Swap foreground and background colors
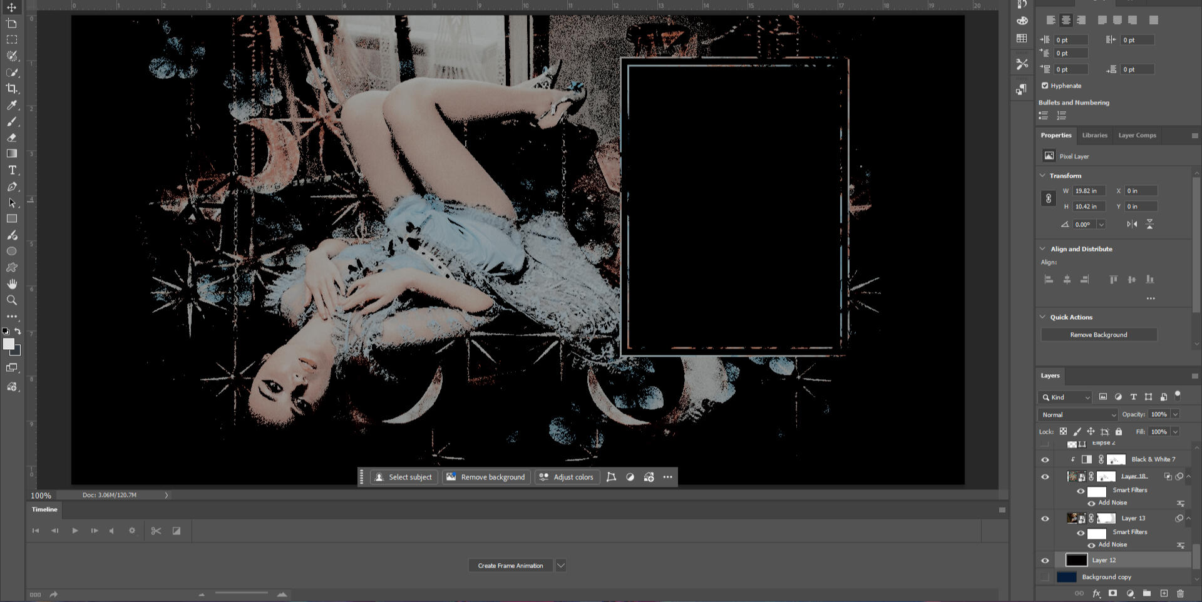The width and height of the screenshot is (1202, 602). [x=18, y=331]
